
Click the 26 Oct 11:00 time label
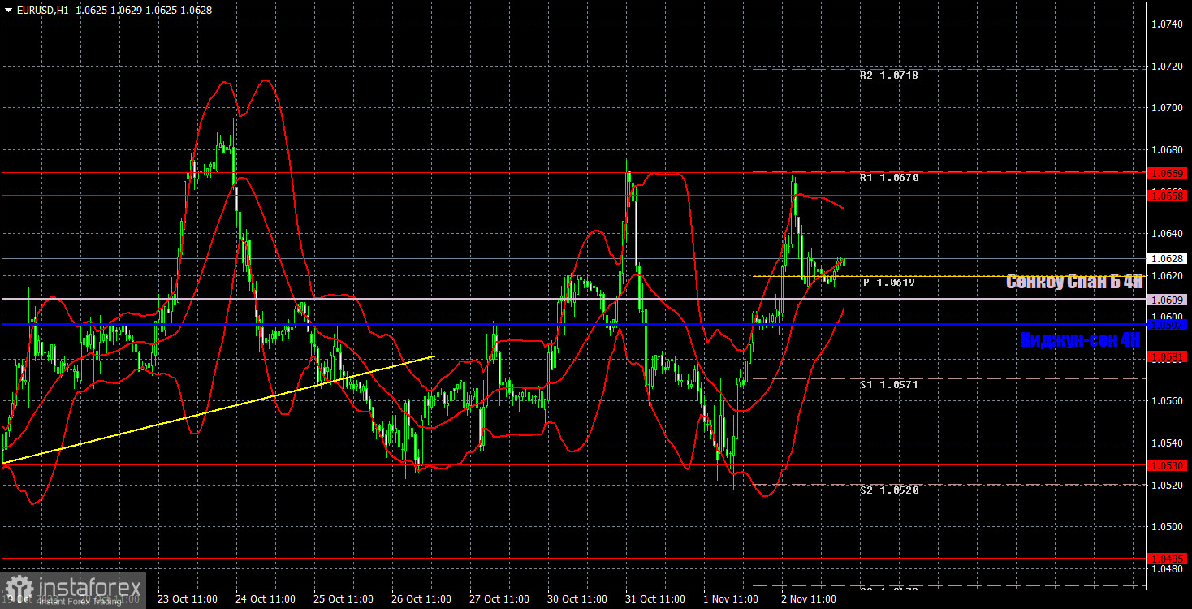pos(421,599)
